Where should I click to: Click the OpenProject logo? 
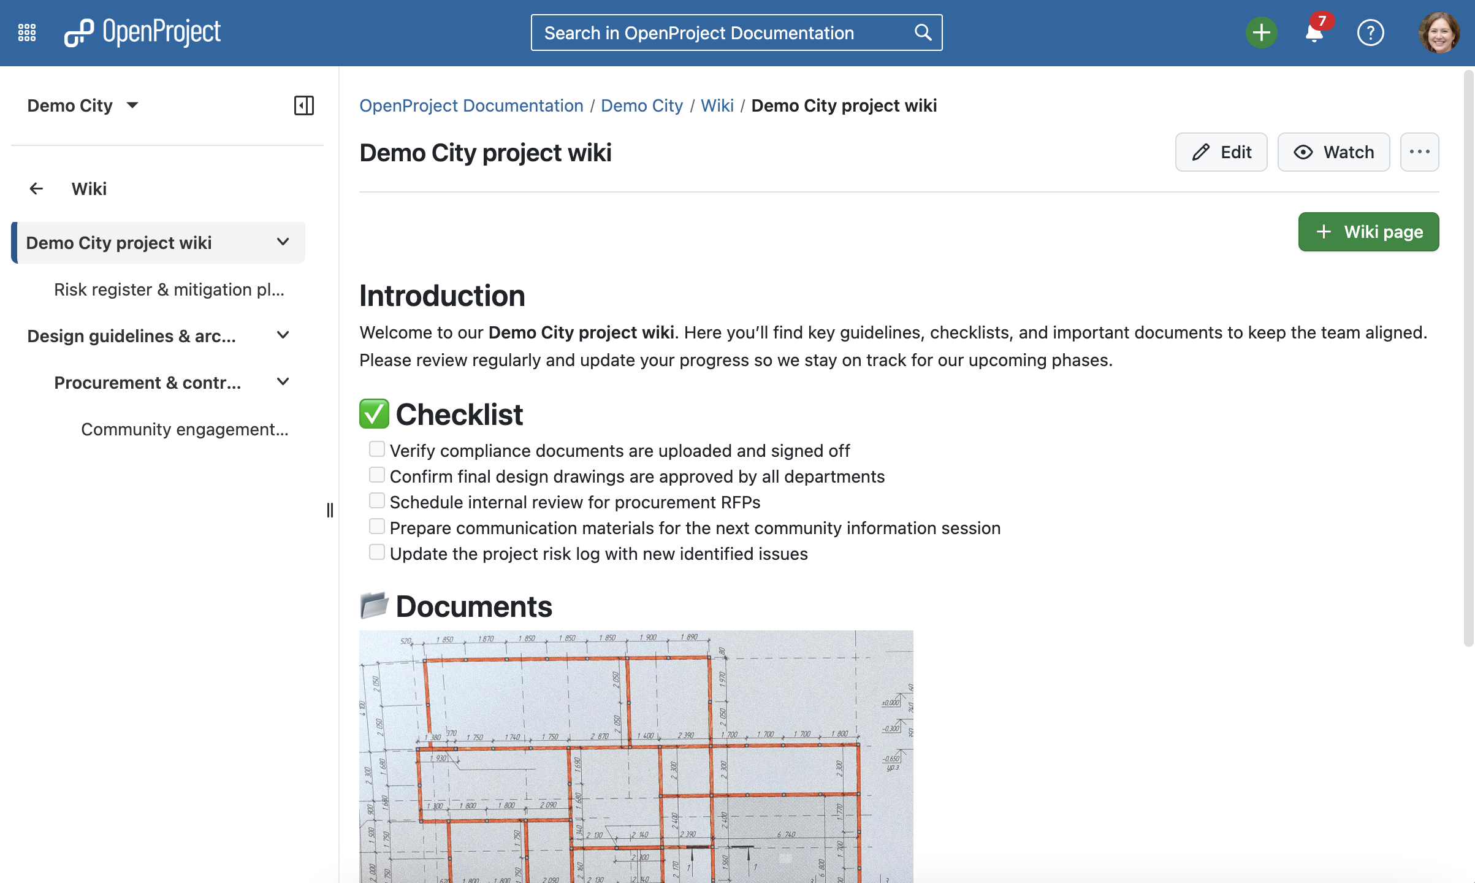pyautogui.click(x=142, y=32)
